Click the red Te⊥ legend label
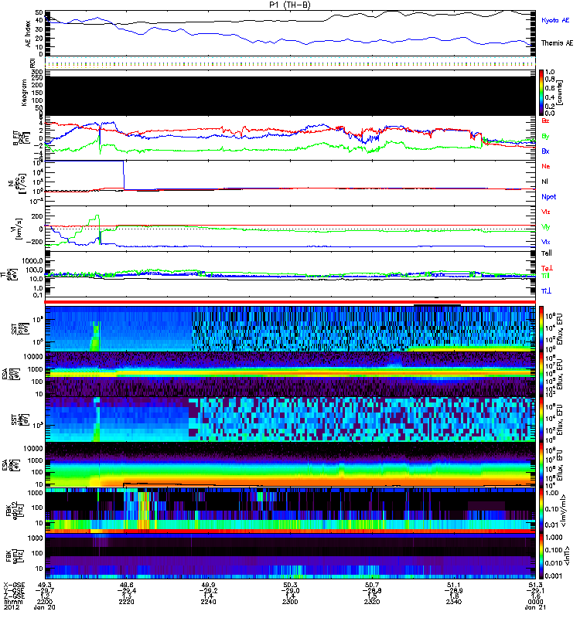The width and height of the screenshot is (580, 618). point(547,268)
